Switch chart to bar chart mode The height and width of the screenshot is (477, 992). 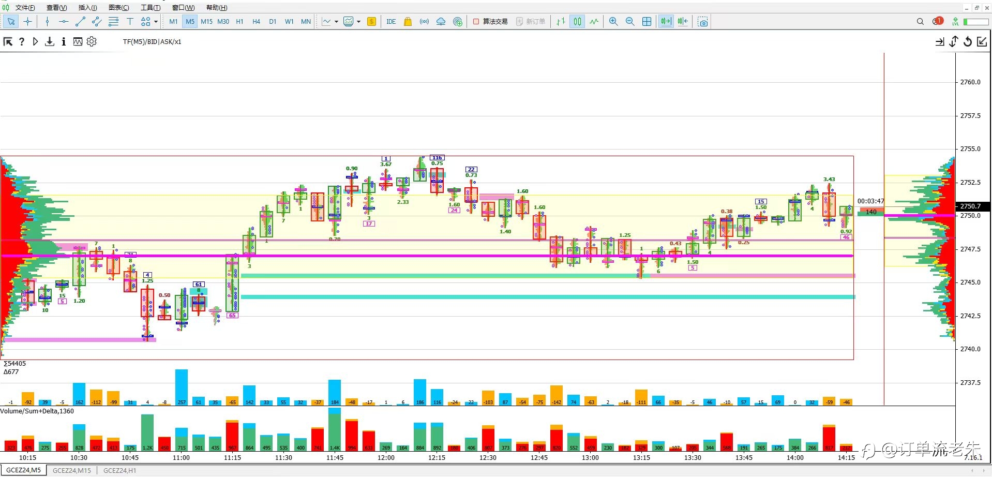pyautogui.click(x=561, y=21)
